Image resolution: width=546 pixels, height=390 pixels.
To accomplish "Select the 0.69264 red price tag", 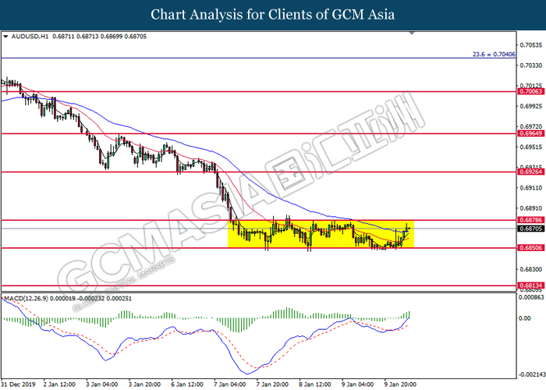I will 530,172.
